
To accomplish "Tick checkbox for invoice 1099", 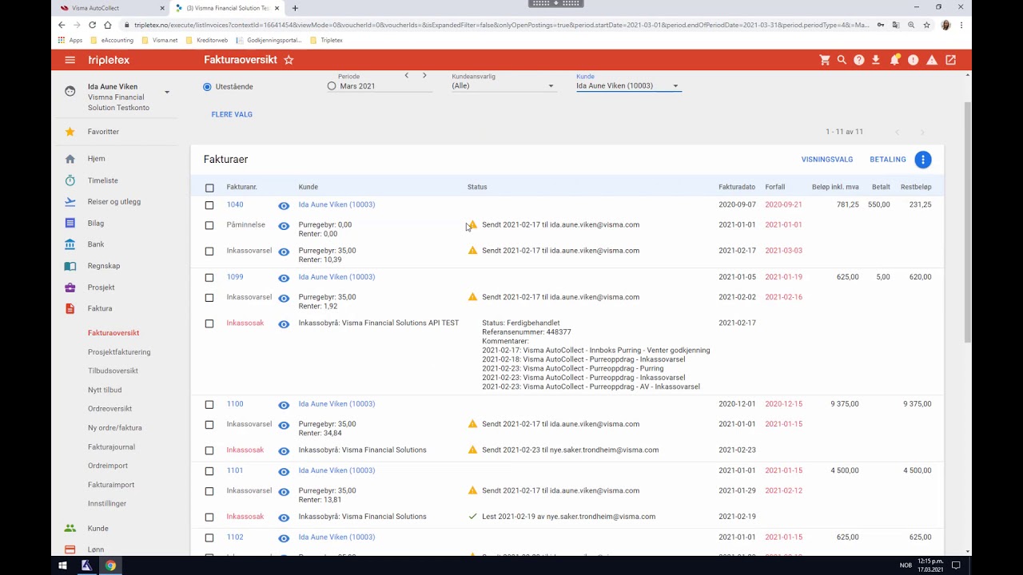I will 209,278.
